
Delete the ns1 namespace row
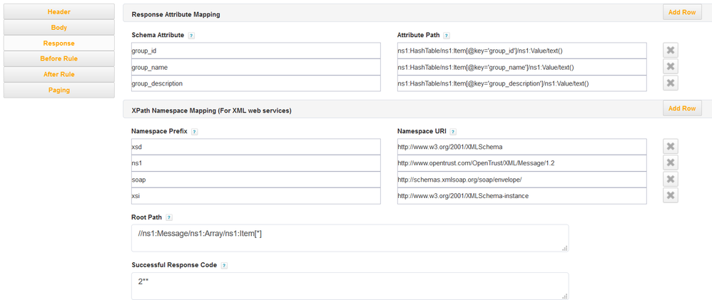pyautogui.click(x=670, y=163)
